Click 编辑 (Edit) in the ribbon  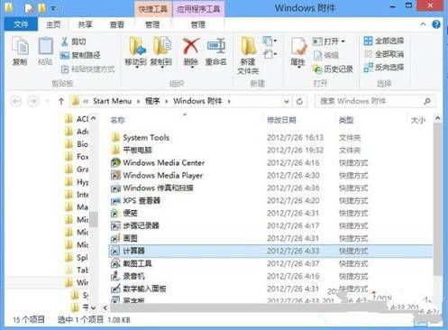tap(325, 55)
